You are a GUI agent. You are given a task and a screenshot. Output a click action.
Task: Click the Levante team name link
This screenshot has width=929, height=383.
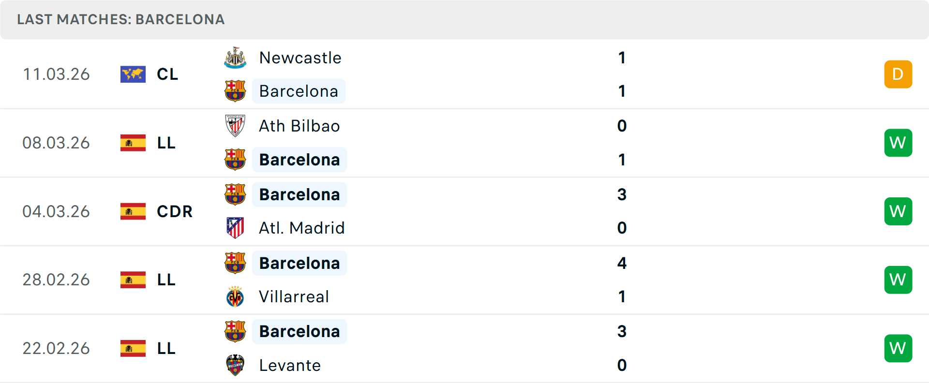pyautogui.click(x=290, y=365)
